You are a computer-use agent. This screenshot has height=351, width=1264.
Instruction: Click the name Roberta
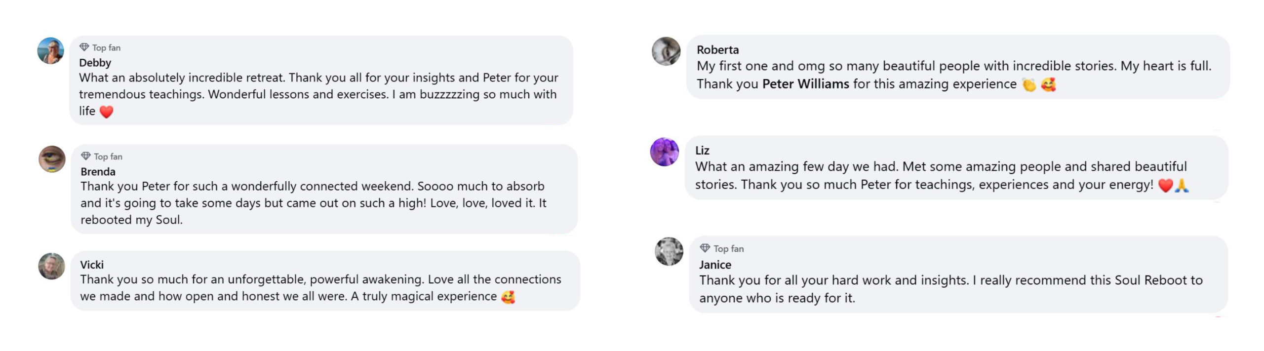(x=718, y=50)
